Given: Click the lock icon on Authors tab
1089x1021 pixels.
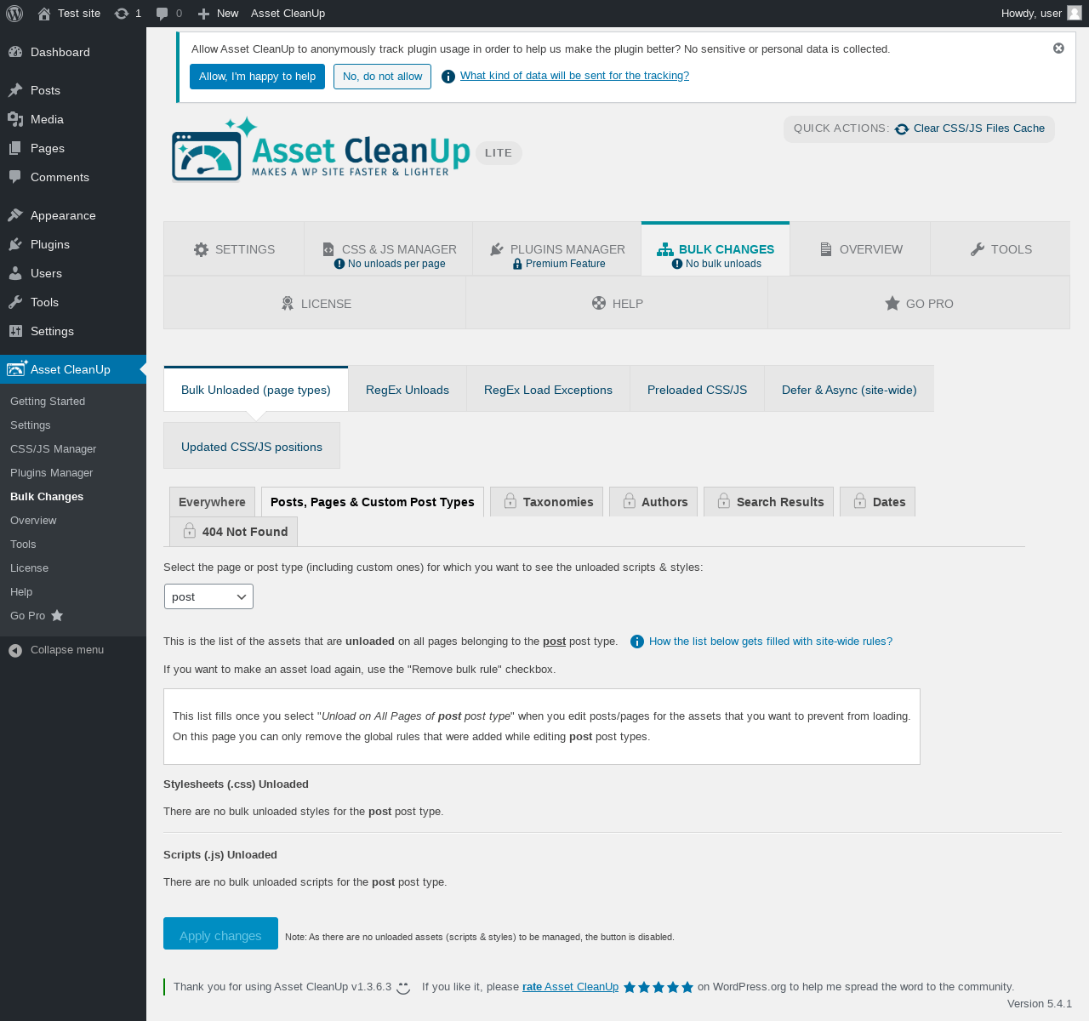Looking at the screenshot, I should [x=629, y=501].
